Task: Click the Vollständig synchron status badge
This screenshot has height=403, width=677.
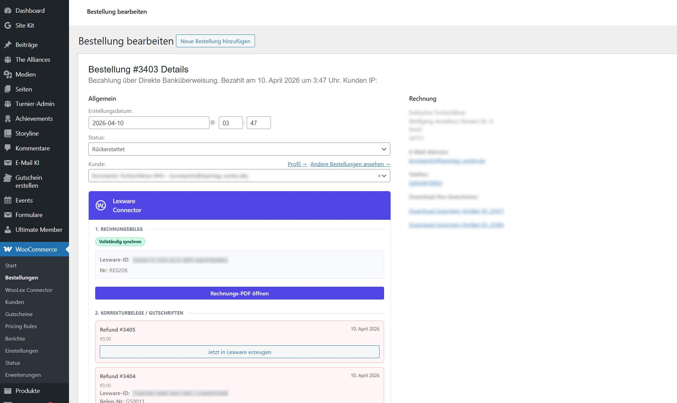Action: [120, 242]
